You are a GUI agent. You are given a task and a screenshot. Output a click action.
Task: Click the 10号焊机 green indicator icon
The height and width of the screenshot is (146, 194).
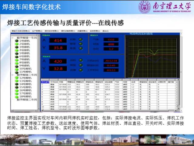(17, 69)
